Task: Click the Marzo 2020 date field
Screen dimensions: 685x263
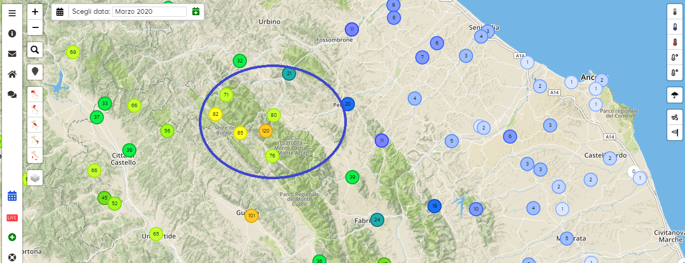Action: (x=149, y=12)
